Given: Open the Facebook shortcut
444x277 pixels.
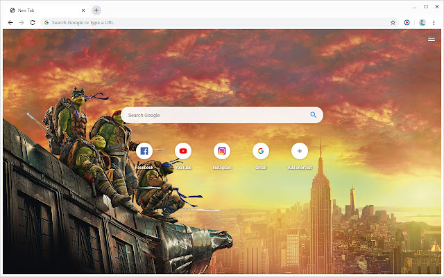Looking at the screenshot, I should click(x=144, y=151).
